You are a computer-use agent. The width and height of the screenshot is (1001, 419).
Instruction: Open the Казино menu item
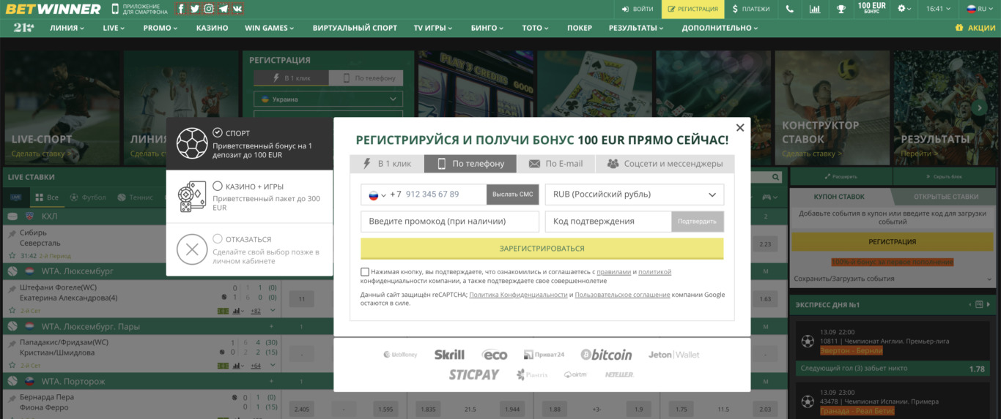point(212,28)
